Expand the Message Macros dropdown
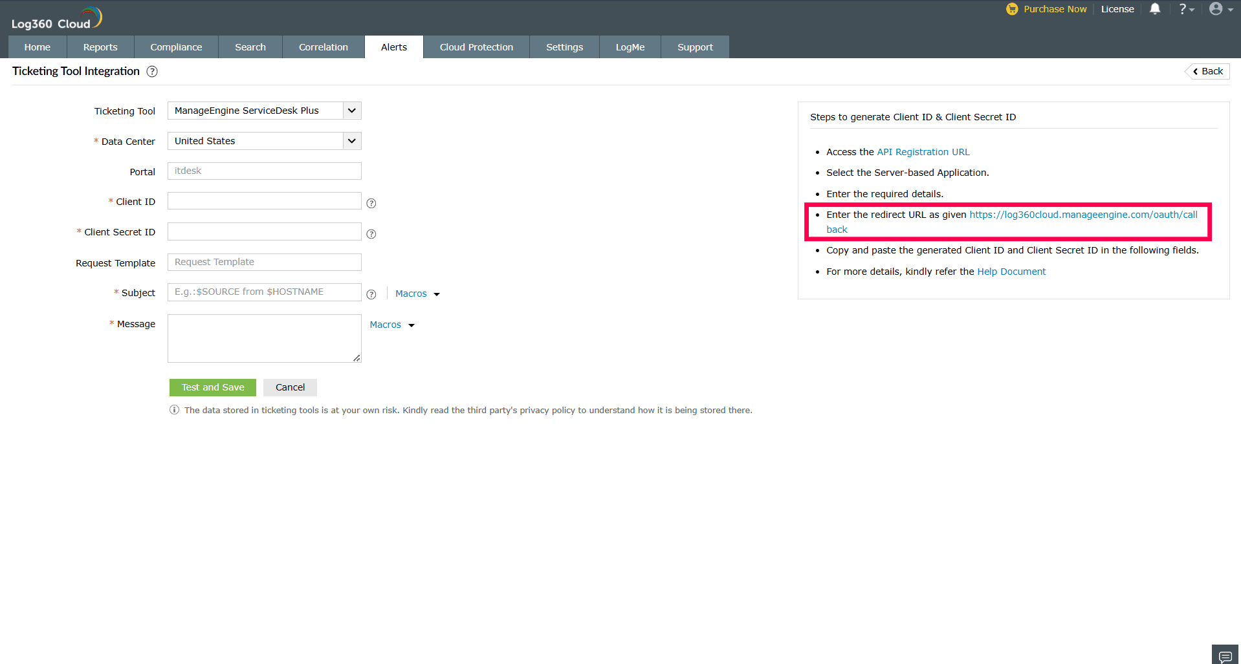The image size is (1241, 664). pyautogui.click(x=392, y=325)
